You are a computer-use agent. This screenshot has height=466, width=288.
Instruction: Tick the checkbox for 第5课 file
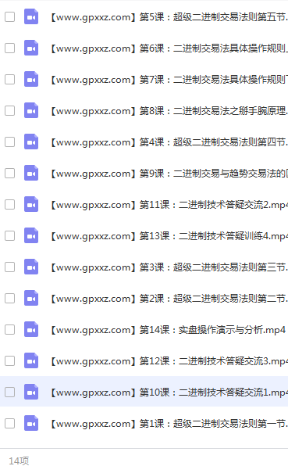tap(10, 17)
